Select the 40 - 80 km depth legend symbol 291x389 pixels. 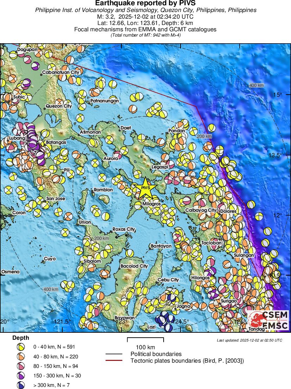tap(20, 356)
